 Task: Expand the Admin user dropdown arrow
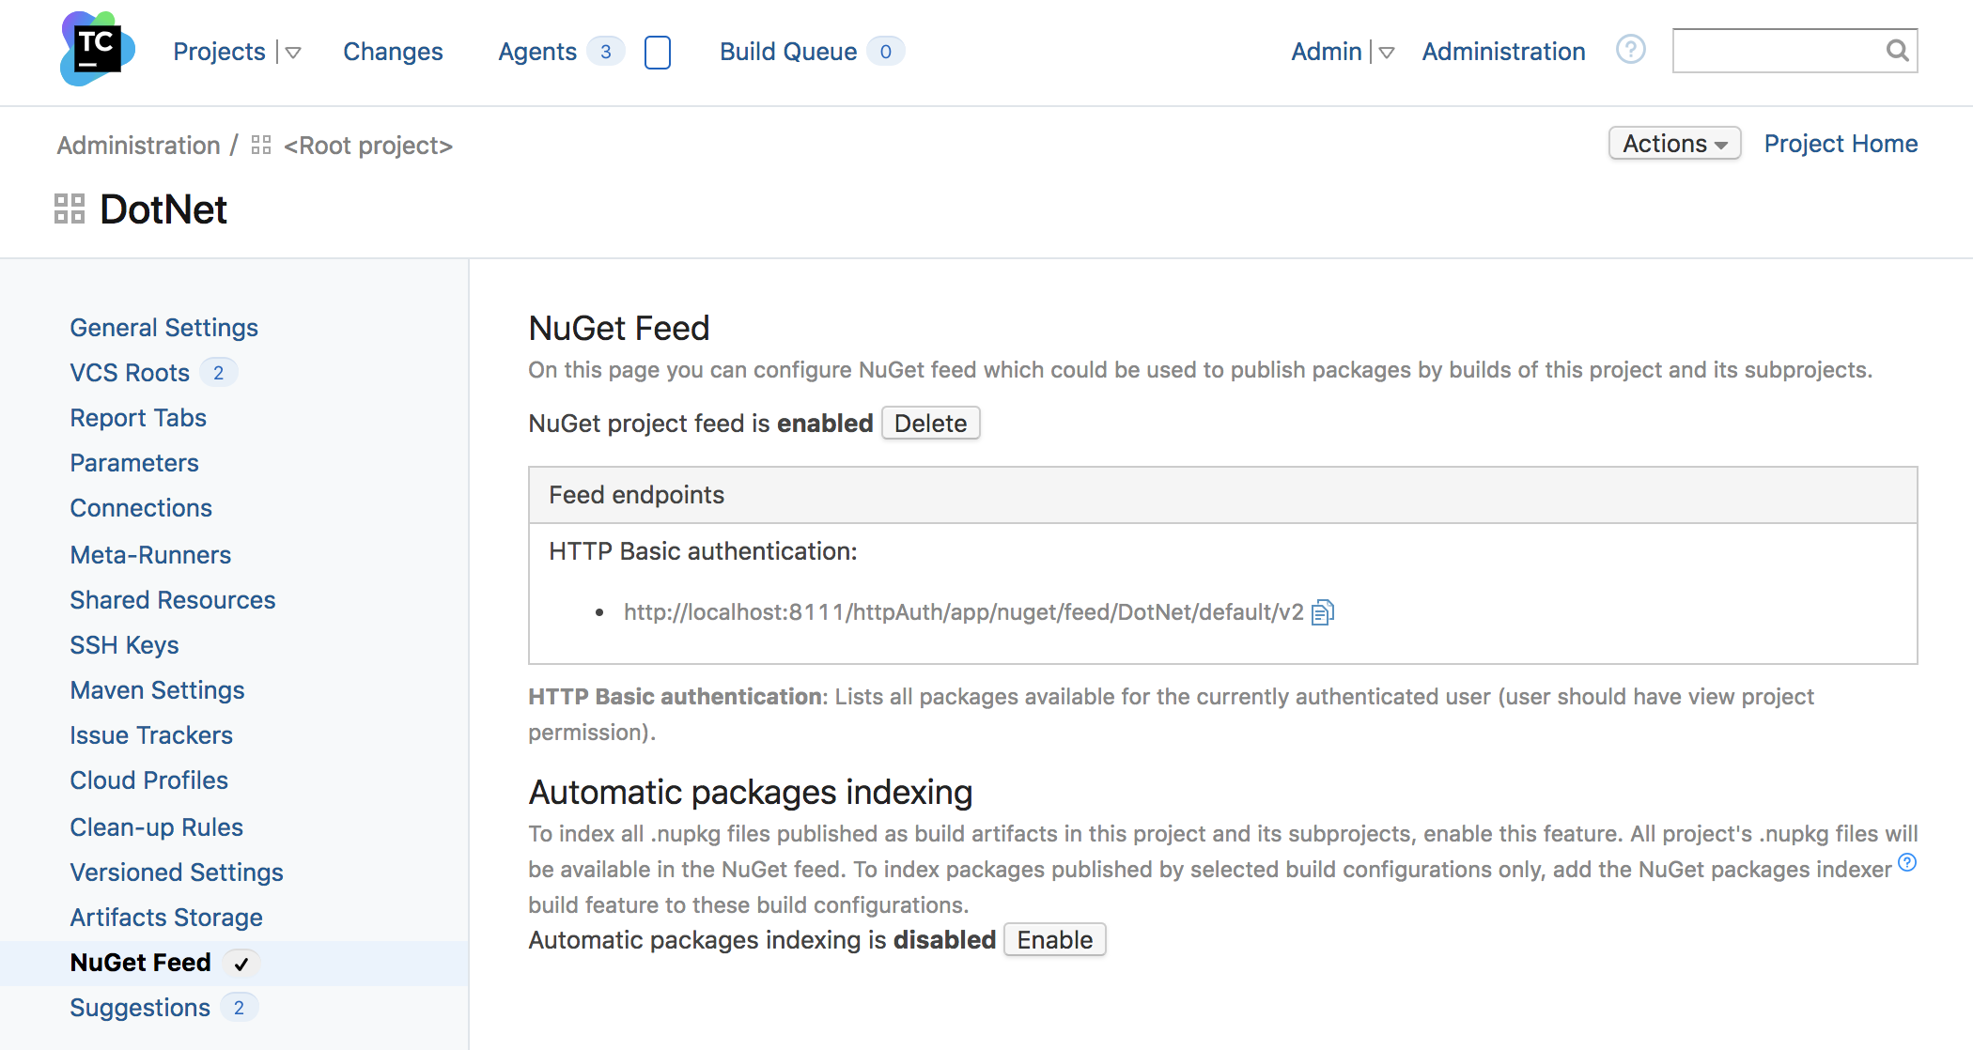(1387, 53)
